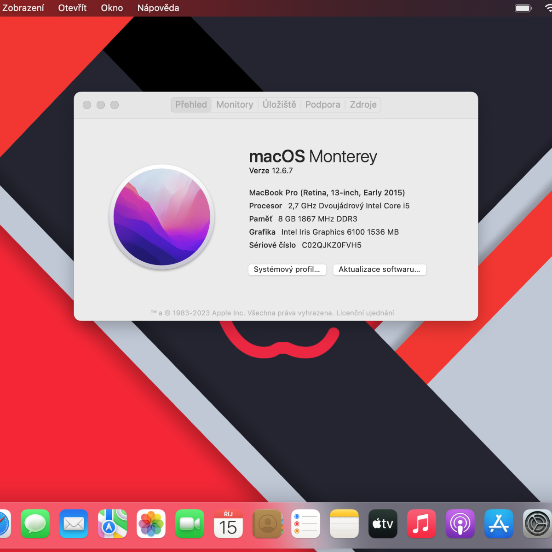Click the macOS Monterey logo image
This screenshot has height=552, width=552.
point(162,217)
